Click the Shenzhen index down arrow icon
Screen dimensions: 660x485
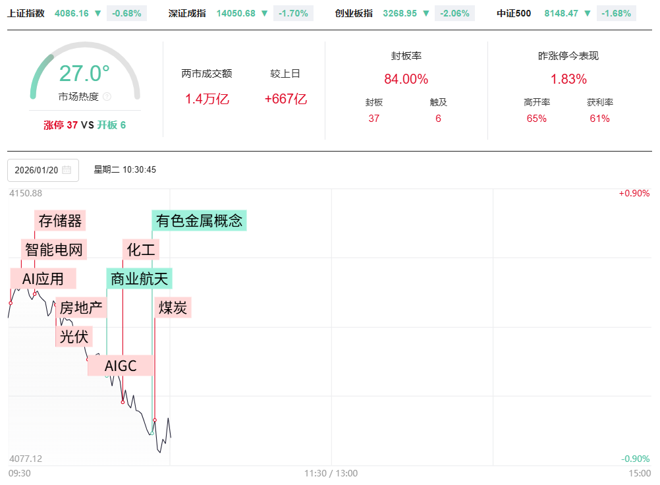265,13
